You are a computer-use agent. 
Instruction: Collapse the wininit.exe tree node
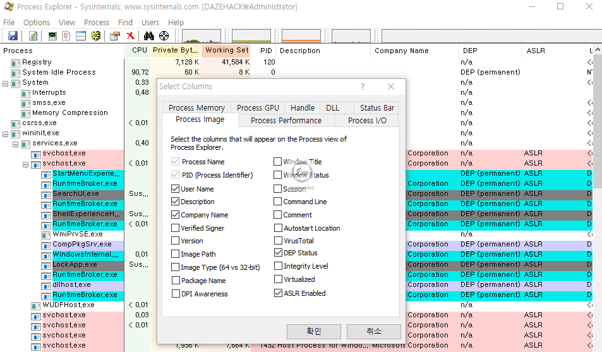(6, 134)
